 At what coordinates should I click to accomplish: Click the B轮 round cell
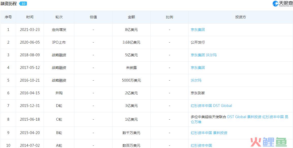tap(59, 133)
